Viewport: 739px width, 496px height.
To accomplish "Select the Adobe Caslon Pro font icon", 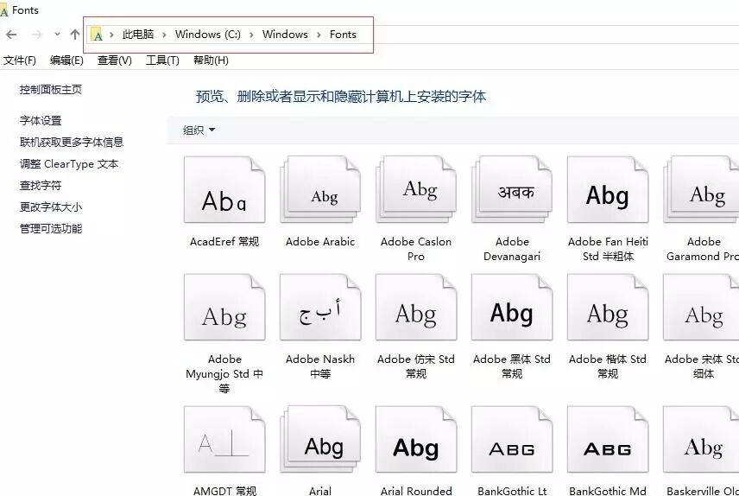I will [416, 190].
